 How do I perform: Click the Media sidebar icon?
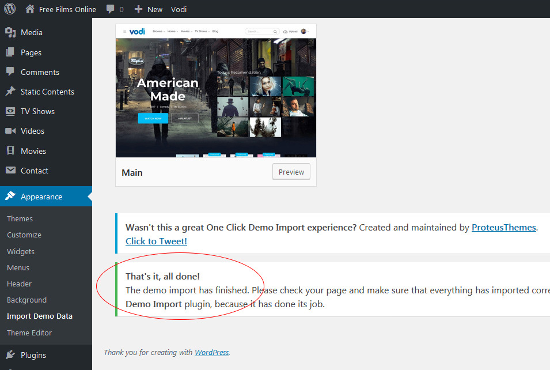[10, 32]
